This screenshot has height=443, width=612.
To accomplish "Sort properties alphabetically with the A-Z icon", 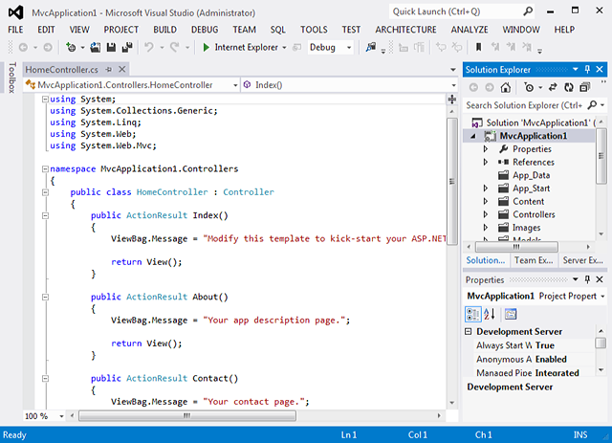I will (489, 314).
